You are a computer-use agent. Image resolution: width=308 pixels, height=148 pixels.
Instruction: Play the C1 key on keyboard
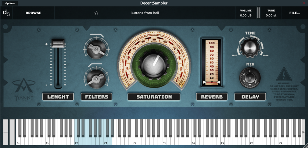click(106, 142)
